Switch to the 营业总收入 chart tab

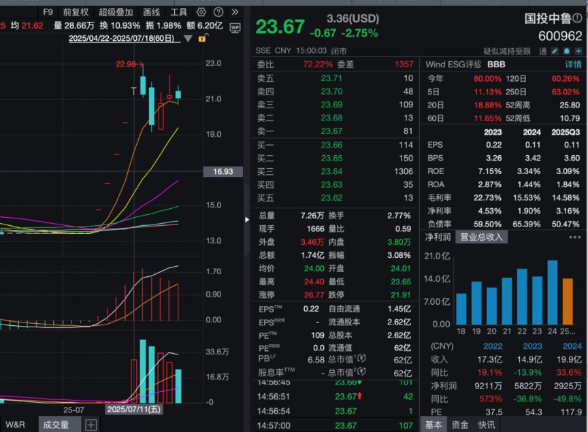click(481, 237)
